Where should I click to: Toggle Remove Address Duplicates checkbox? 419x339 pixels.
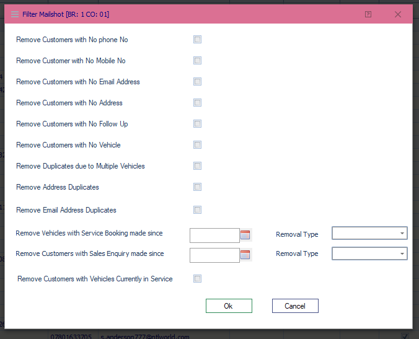[x=197, y=187]
